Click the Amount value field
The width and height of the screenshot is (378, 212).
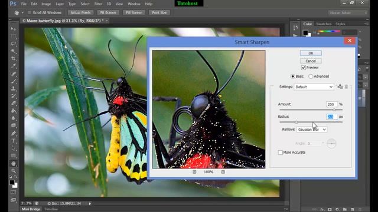click(x=332, y=104)
